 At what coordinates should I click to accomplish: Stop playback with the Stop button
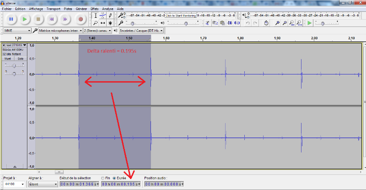pyautogui.click(x=38, y=19)
